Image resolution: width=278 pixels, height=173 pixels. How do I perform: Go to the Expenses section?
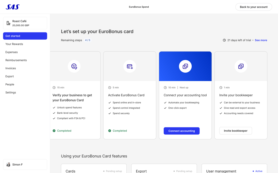click(11, 52)
